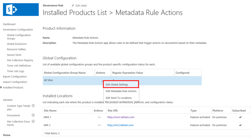Open info icon next to Documents library
The image size is (251, 138).
33,115
